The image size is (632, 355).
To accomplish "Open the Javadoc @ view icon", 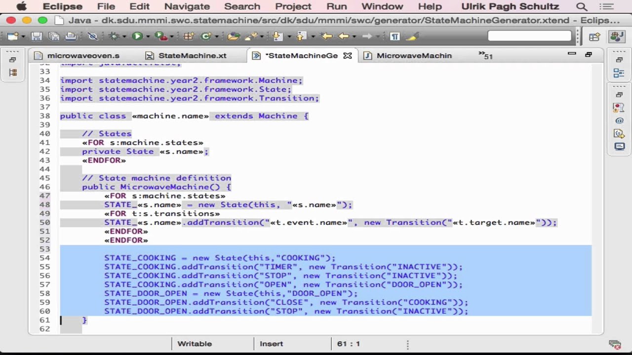I will click(619, 121).
